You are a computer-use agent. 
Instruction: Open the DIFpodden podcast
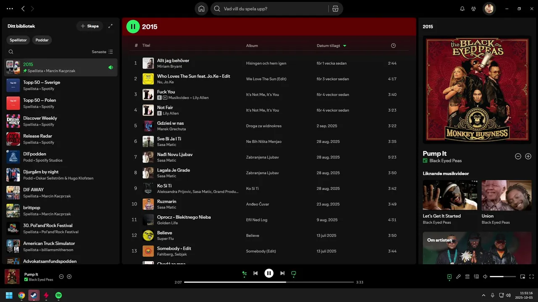[x=61, y=157]
